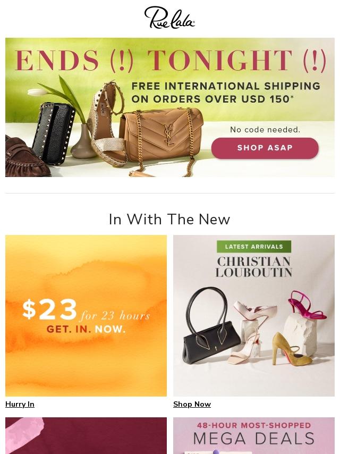The width and height of the screenshot is (340, 454).
Task: Click the burgundy promo tile
Action: click(x=86, y=435)
